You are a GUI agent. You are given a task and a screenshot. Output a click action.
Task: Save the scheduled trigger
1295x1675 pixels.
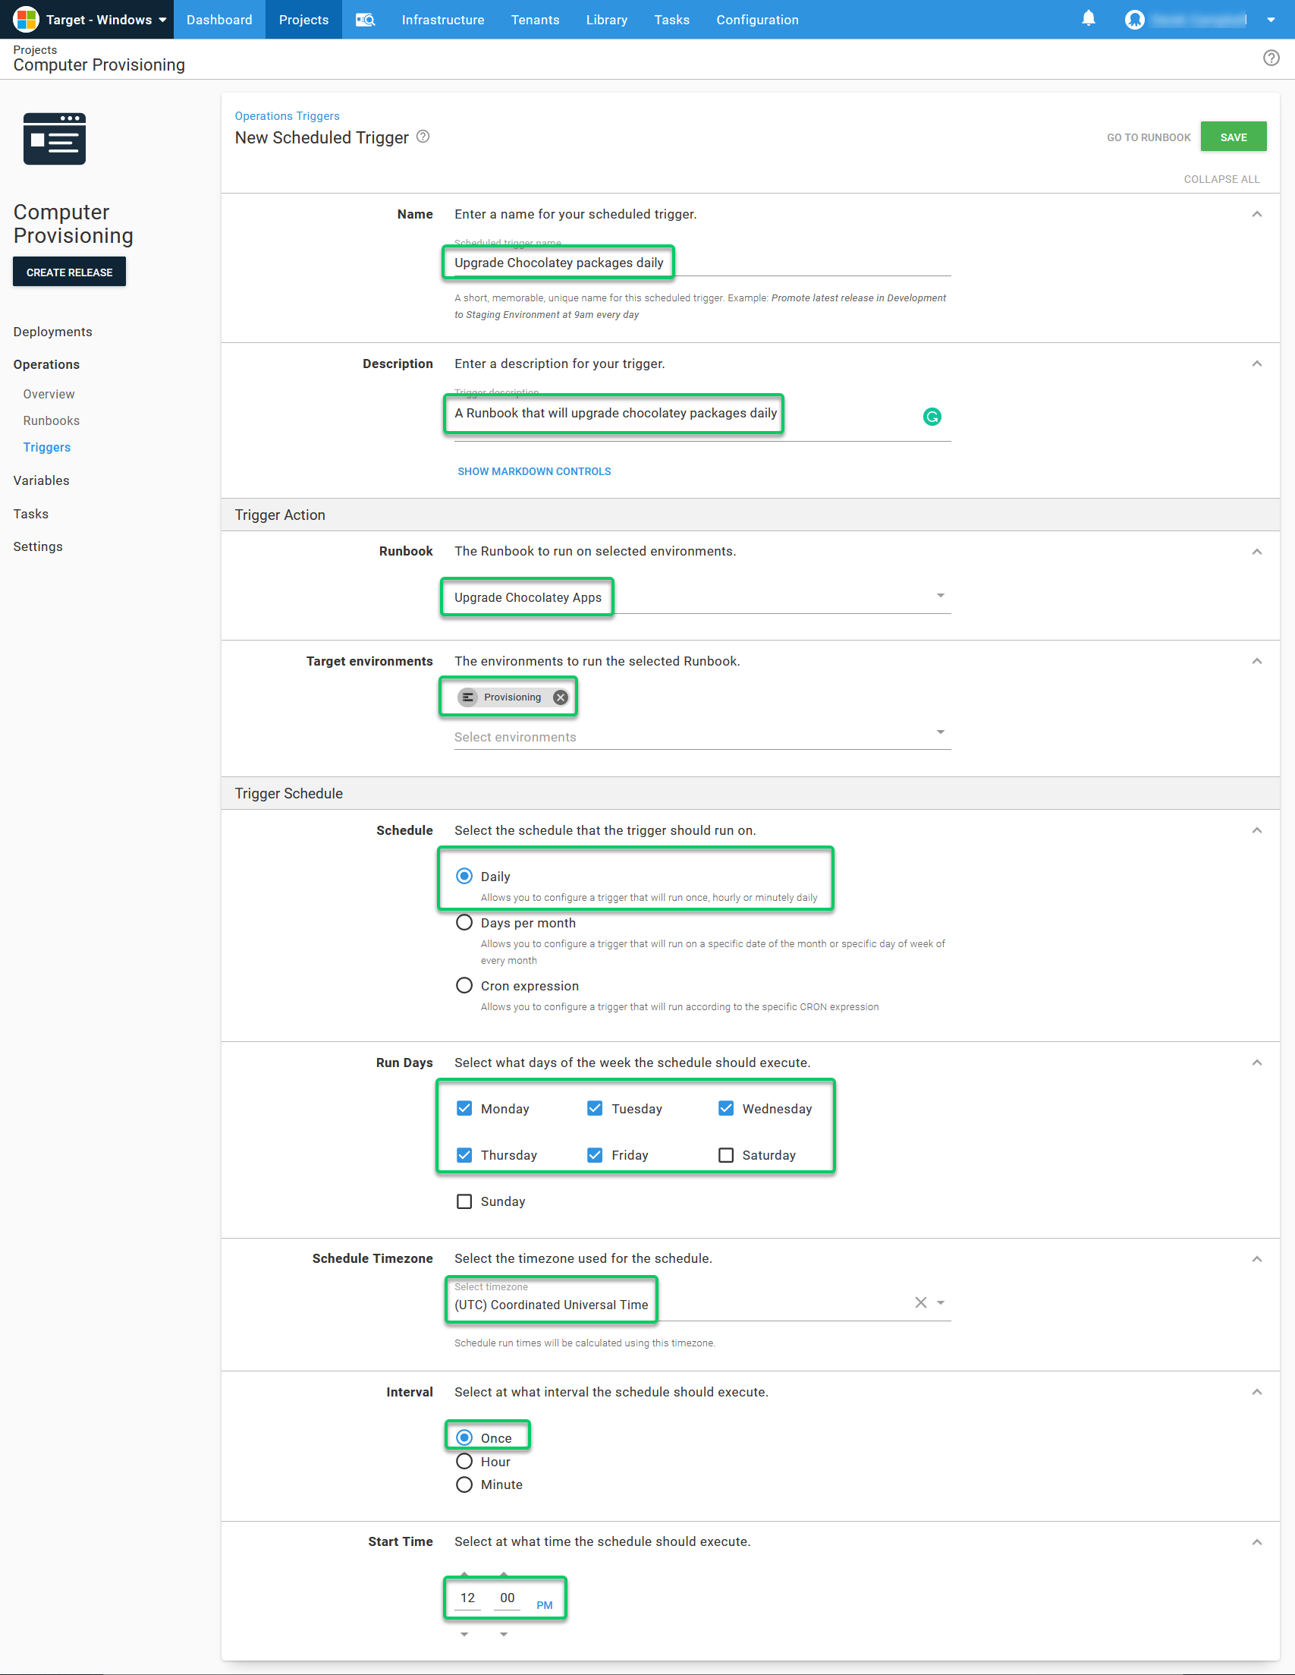pyautogui.click(x=1233, y=137)
